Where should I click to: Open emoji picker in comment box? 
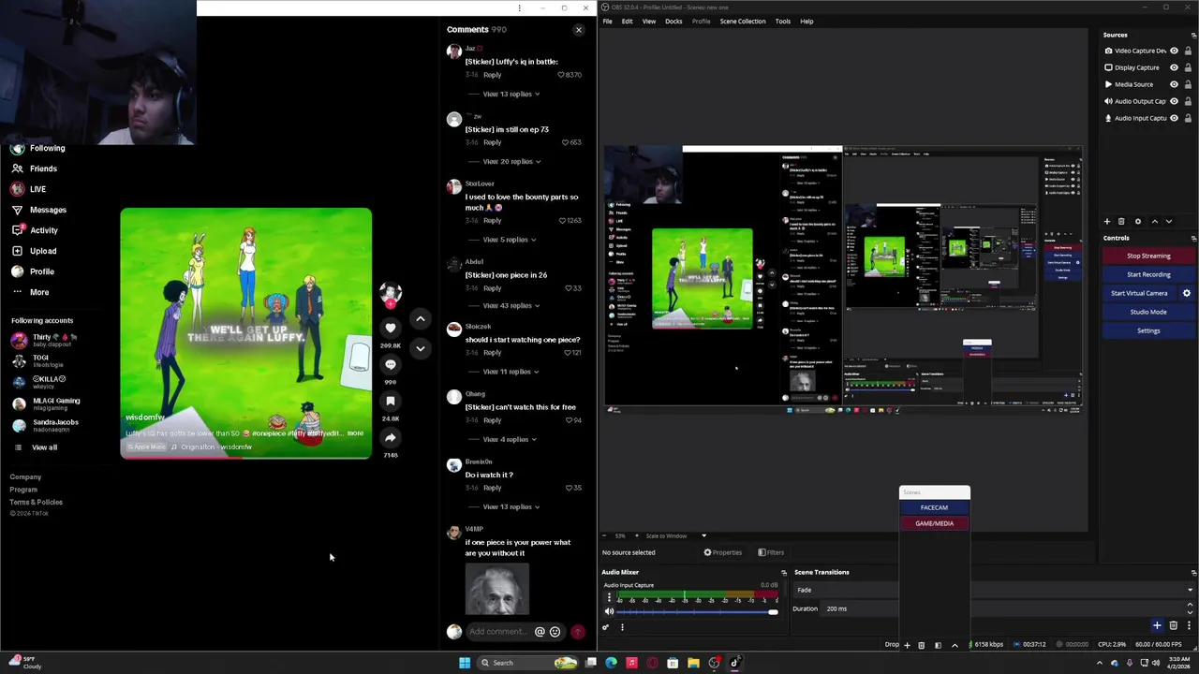(555, 632)
